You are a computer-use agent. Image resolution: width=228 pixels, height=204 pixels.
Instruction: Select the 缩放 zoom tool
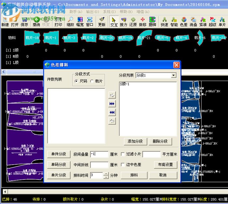click(x=70, y=22)
